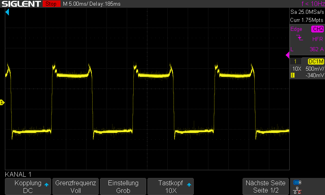The height and width of the screenshot is (195, 325).
Task: Click the -340mV channel offset value
Action: pyautogui.click(x=314, y=75)
